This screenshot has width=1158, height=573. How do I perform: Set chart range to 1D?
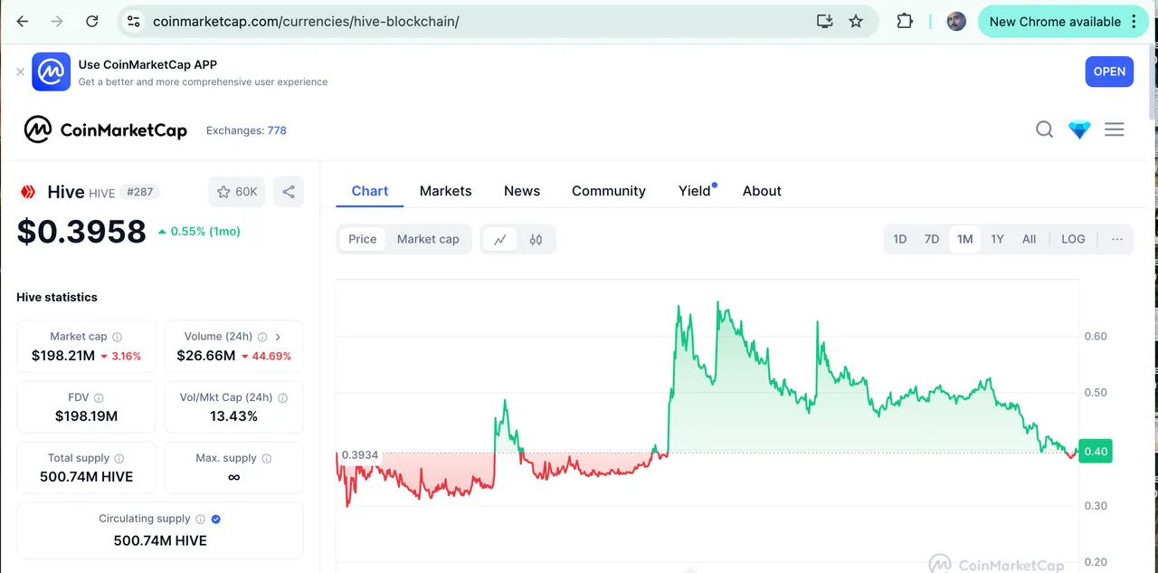point(900,239)
